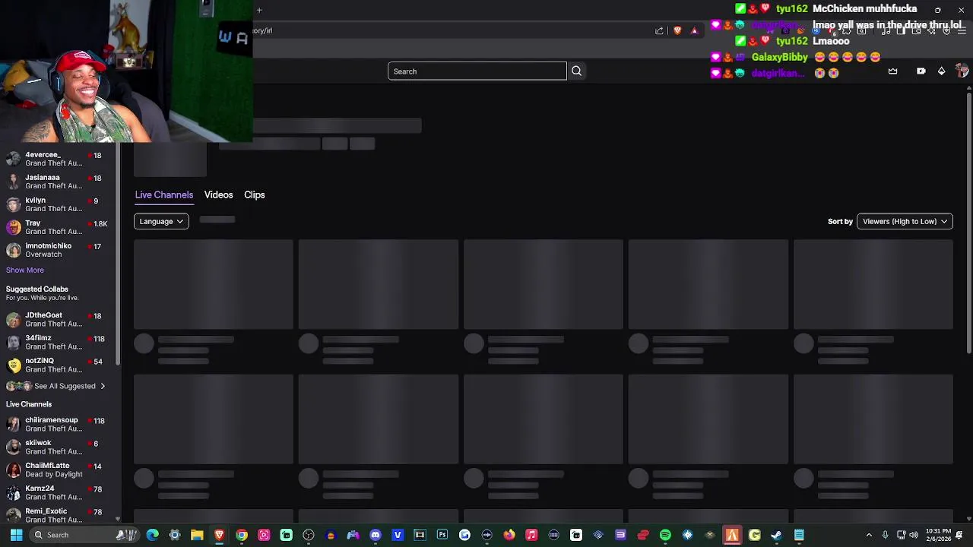Click the network icon in system tray
The height and width of the screenshot is (547, 973).
click(901, 535)
